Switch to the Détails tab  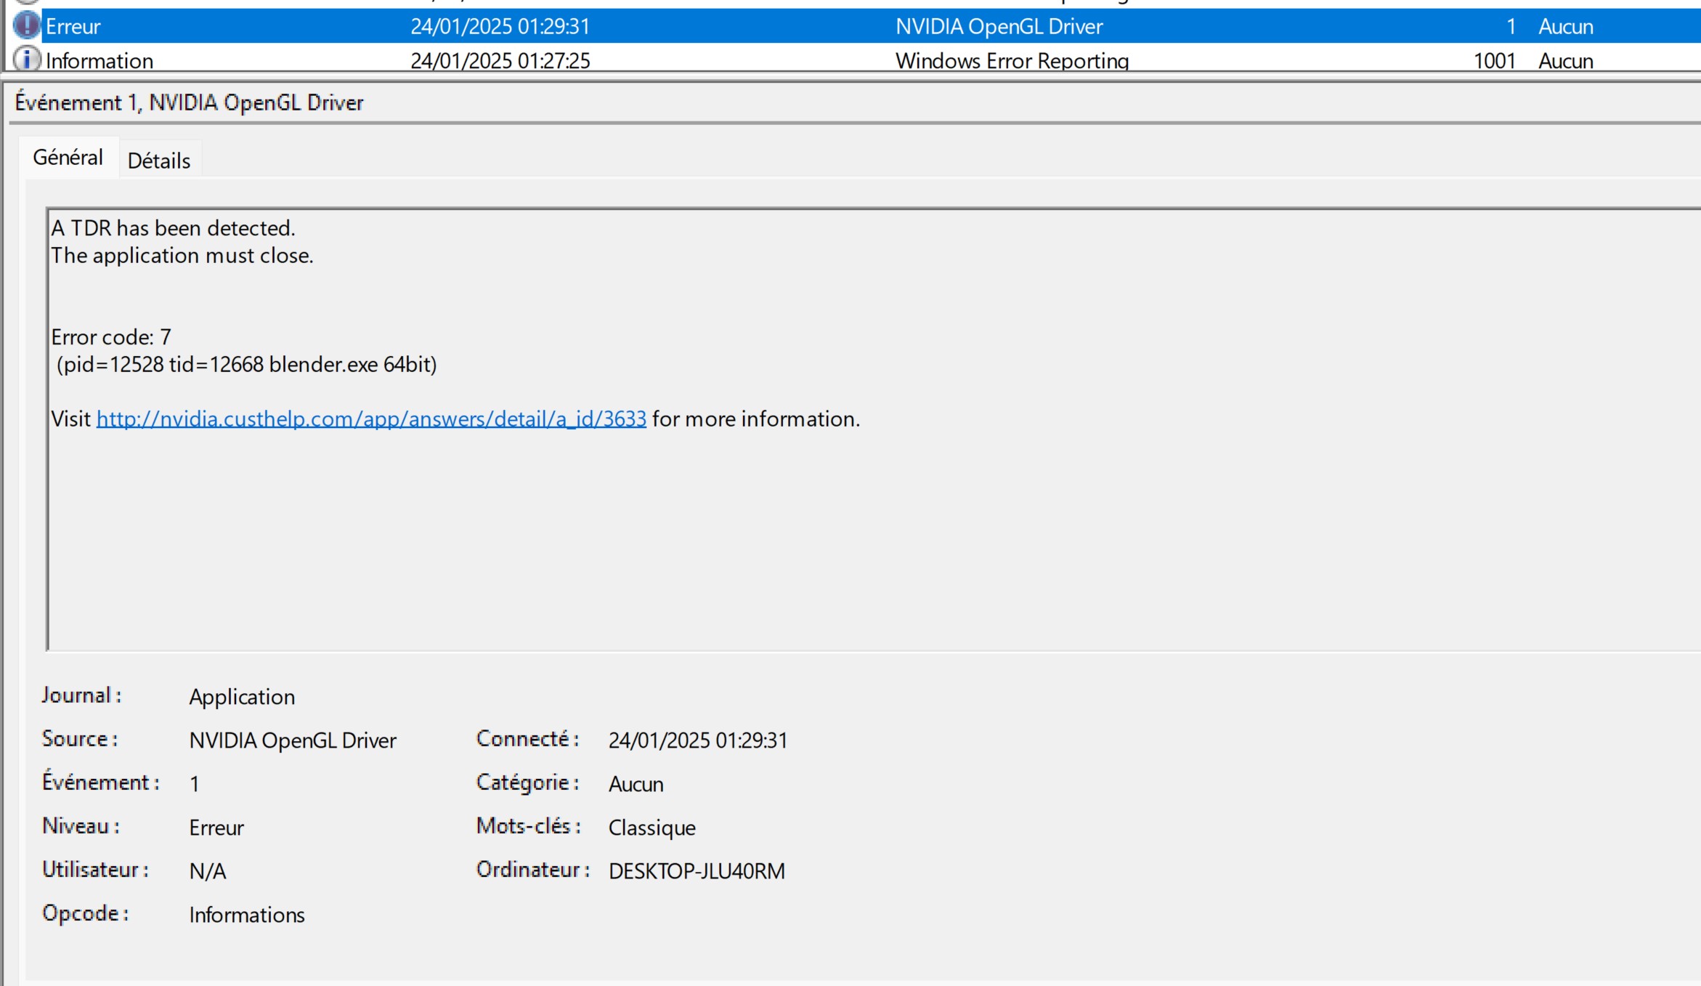coord(158,161)
